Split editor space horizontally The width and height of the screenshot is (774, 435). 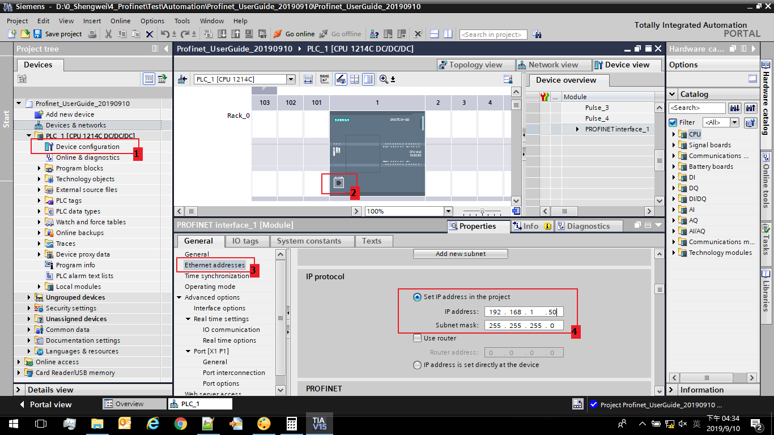[x=435, y=34]
